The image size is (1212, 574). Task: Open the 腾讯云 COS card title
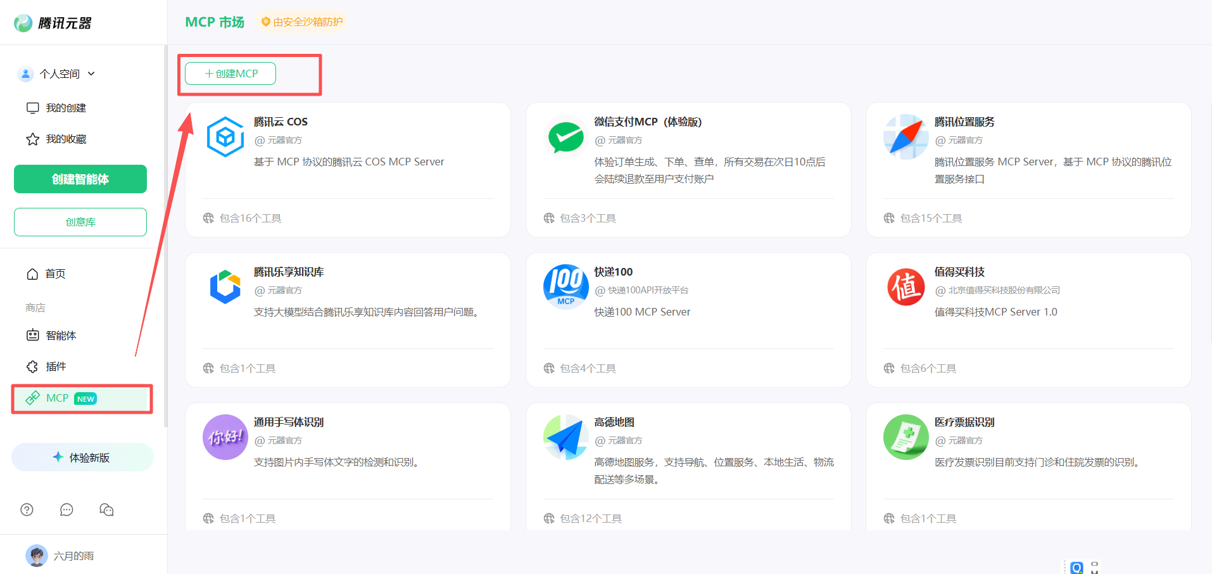click(281, 122)
